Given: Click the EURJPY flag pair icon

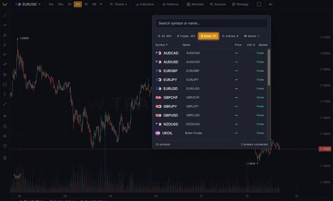Looking at the screenshot, I should [x=159, y=80].
